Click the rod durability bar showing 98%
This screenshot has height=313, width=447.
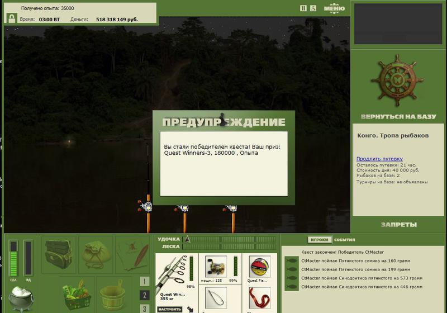click(191, 268)
